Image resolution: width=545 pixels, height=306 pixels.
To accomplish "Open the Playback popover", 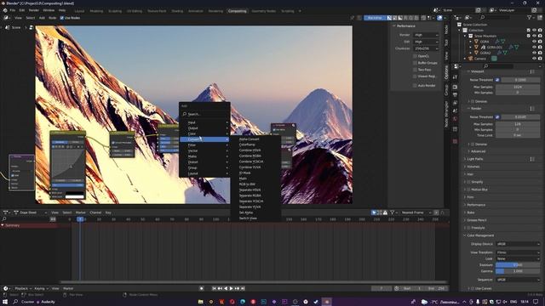I will [23, 288].
